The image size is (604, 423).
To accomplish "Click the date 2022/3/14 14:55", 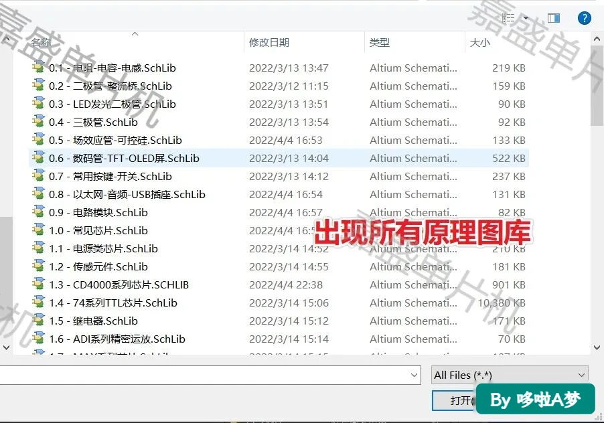I will pos(289,267).
